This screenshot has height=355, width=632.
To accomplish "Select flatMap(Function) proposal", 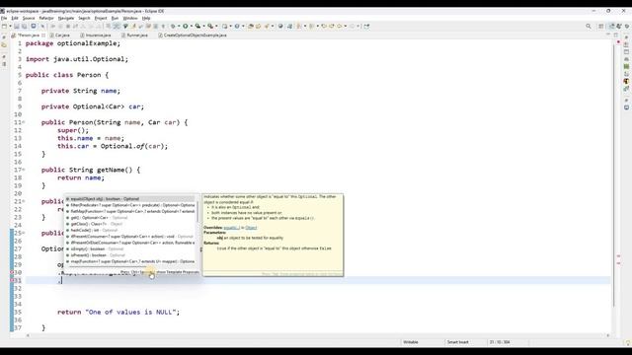I will click(129, 211).
